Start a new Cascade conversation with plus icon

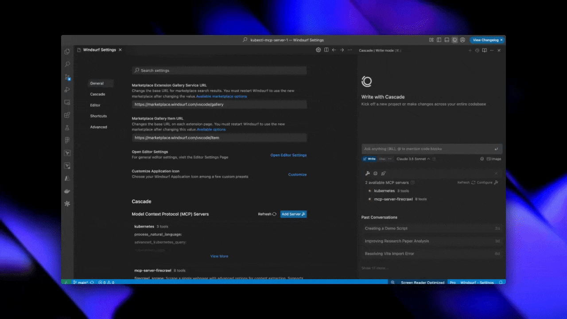470,51
